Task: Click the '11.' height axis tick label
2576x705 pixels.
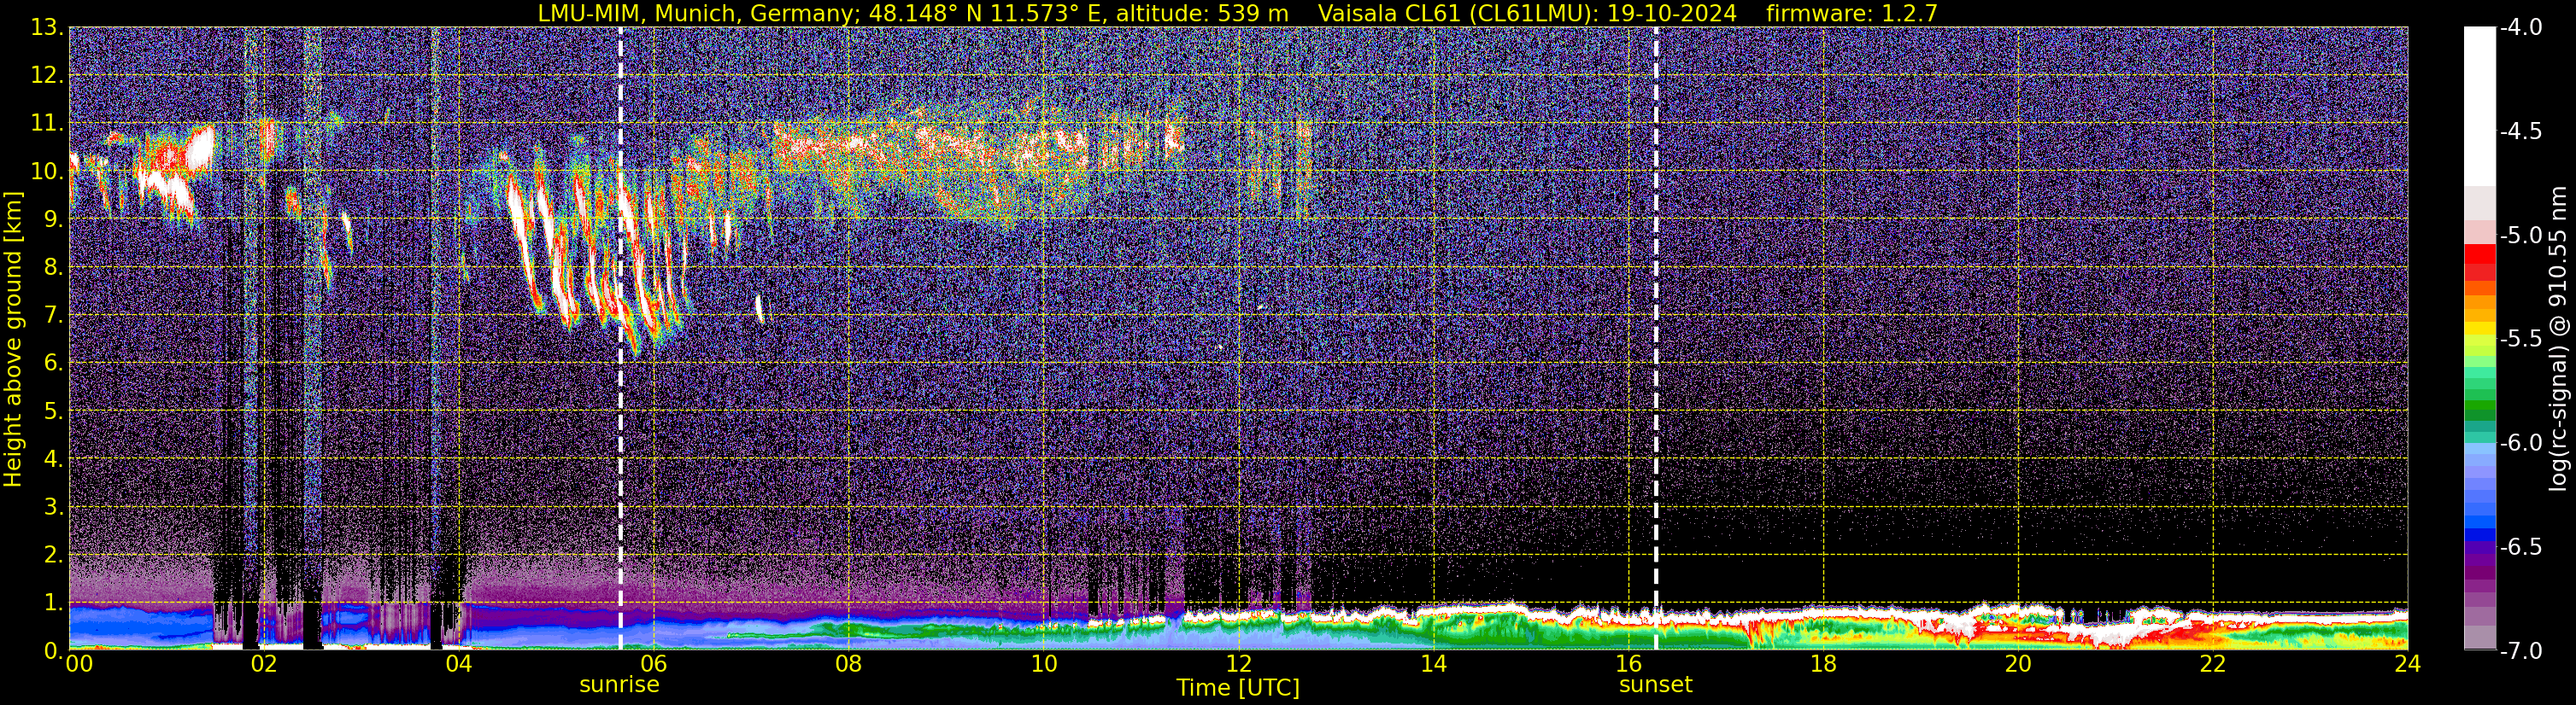Action: point(47,124)
